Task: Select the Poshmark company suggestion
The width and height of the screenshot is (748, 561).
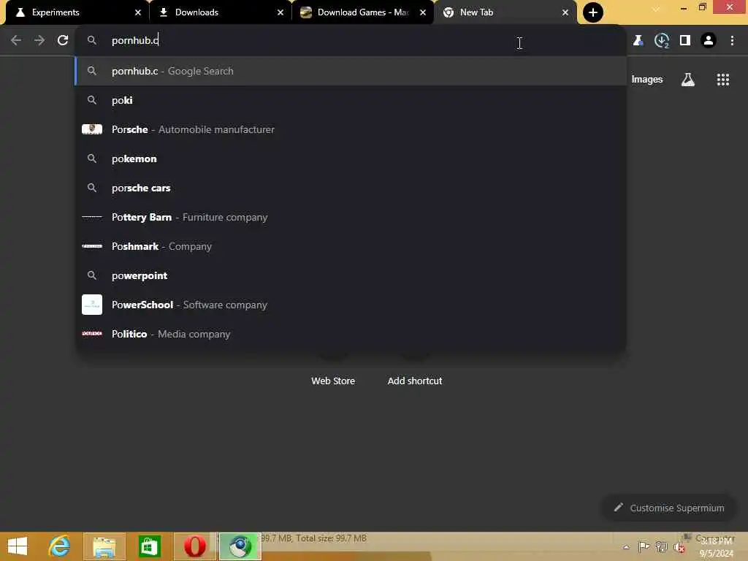Action: pos(351,246)
